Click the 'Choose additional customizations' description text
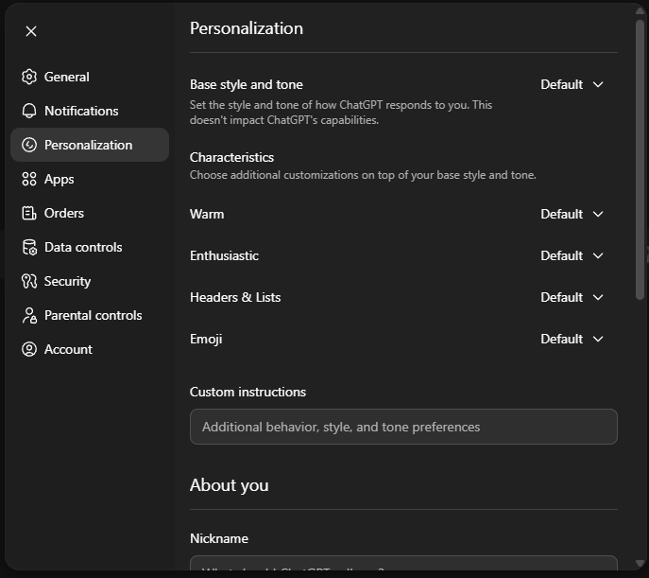The width and height of the screenshot is (649, 578). click(x=363, y=175)
